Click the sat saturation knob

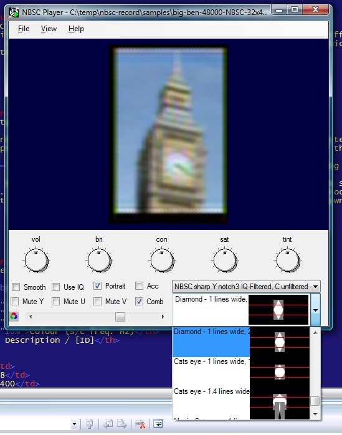pyautogui.click(x=225, y=261)
